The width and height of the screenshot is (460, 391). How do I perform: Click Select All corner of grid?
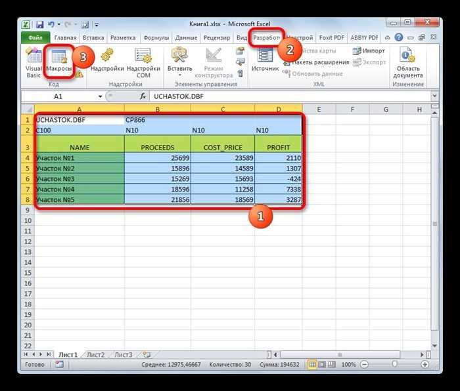coord(28,110)
